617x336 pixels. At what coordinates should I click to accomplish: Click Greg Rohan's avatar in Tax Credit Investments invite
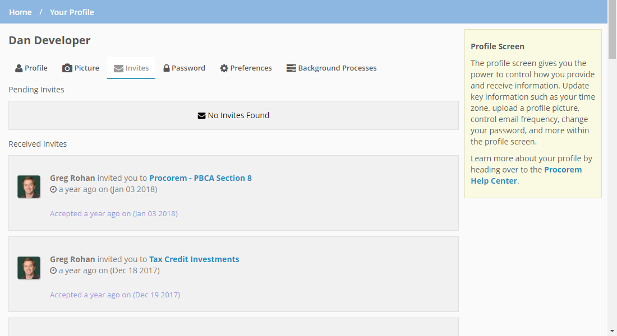pyautogui.click(x=29, y=268)
